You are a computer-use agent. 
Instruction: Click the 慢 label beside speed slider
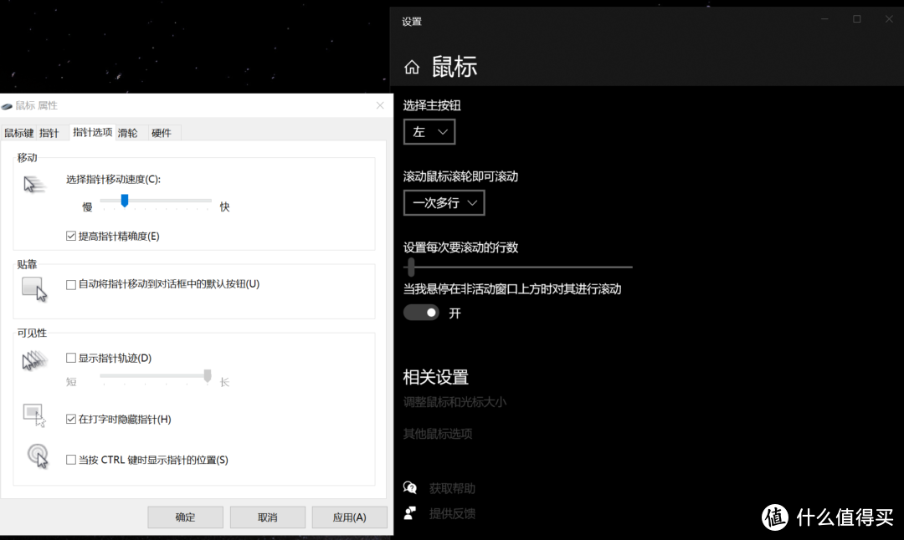coord(87,206)
